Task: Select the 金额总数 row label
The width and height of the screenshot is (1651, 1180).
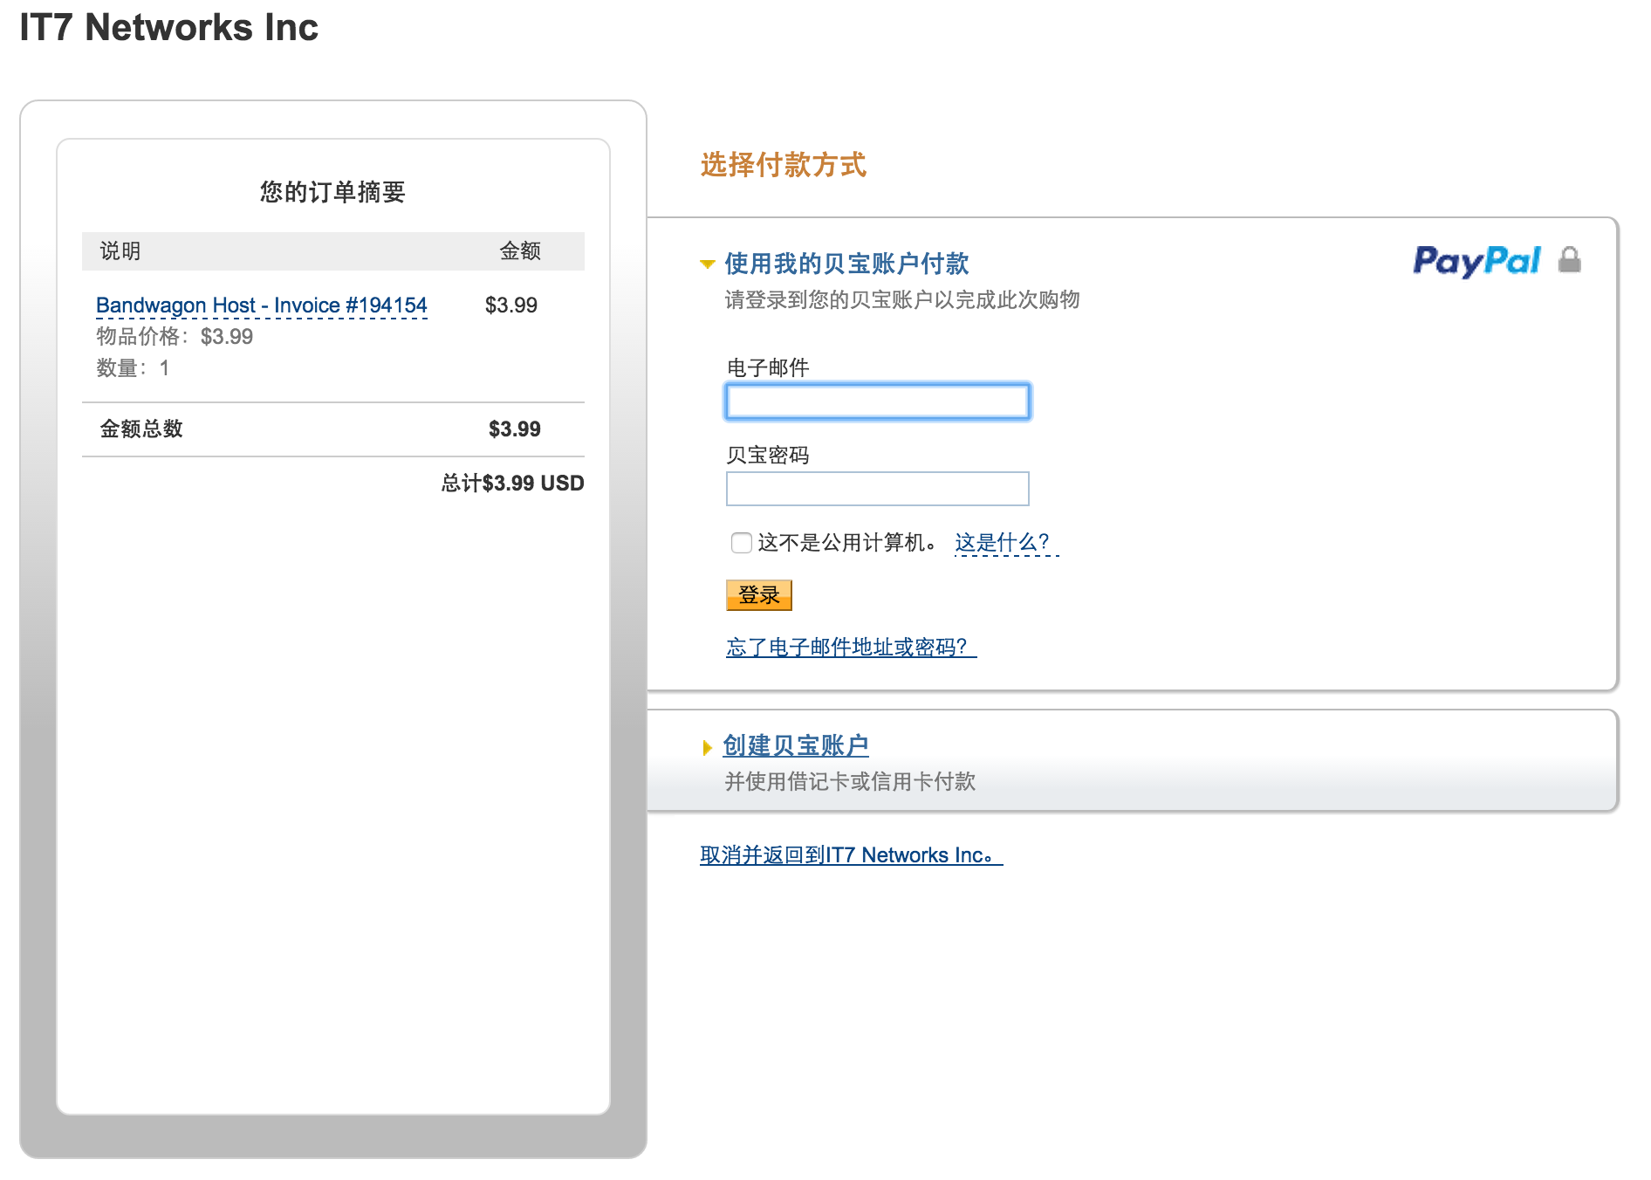Action: click(x=141, y=429)
